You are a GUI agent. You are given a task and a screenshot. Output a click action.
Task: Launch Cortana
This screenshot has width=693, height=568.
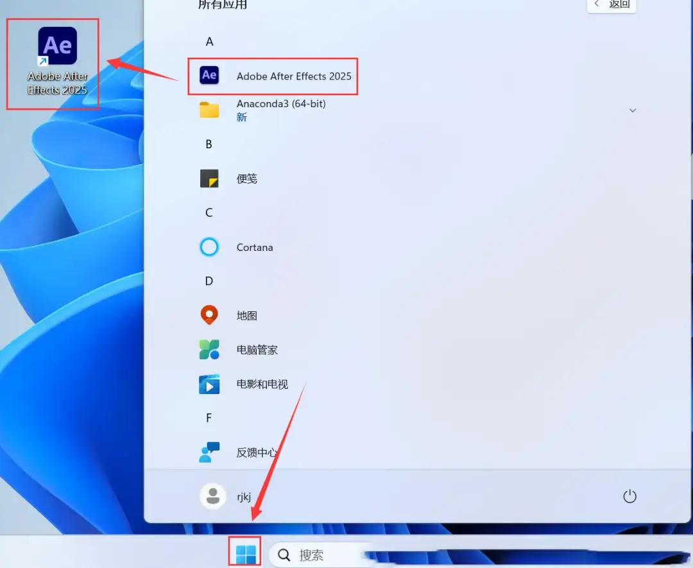tap(254, 247)
